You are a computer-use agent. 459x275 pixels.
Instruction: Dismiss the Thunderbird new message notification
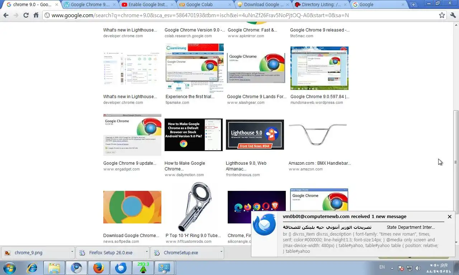450,217
